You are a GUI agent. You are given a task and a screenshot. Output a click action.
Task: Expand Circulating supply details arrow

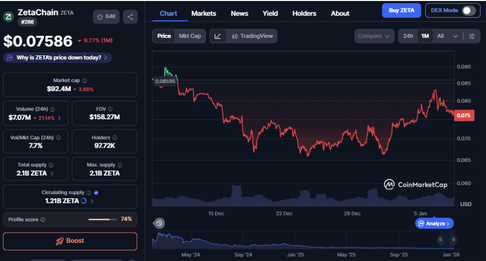(92, 201)
